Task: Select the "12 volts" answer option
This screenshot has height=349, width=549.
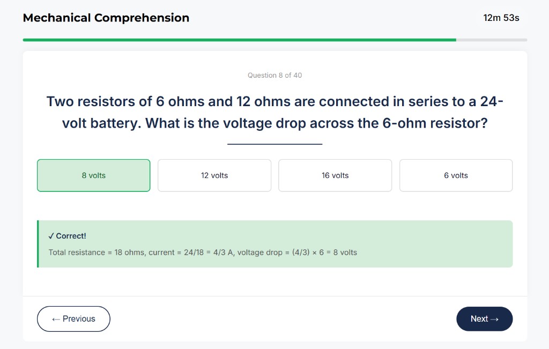Action: click(214, 175)
